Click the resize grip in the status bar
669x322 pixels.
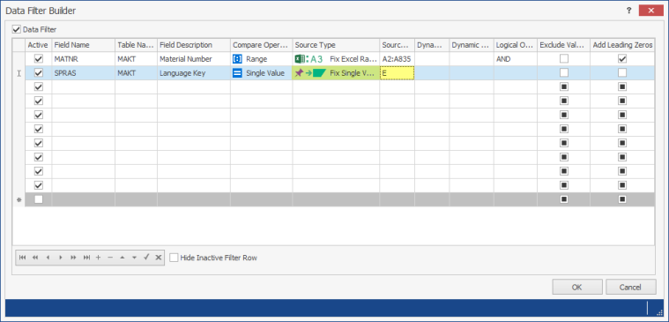(x=658, y=312)
